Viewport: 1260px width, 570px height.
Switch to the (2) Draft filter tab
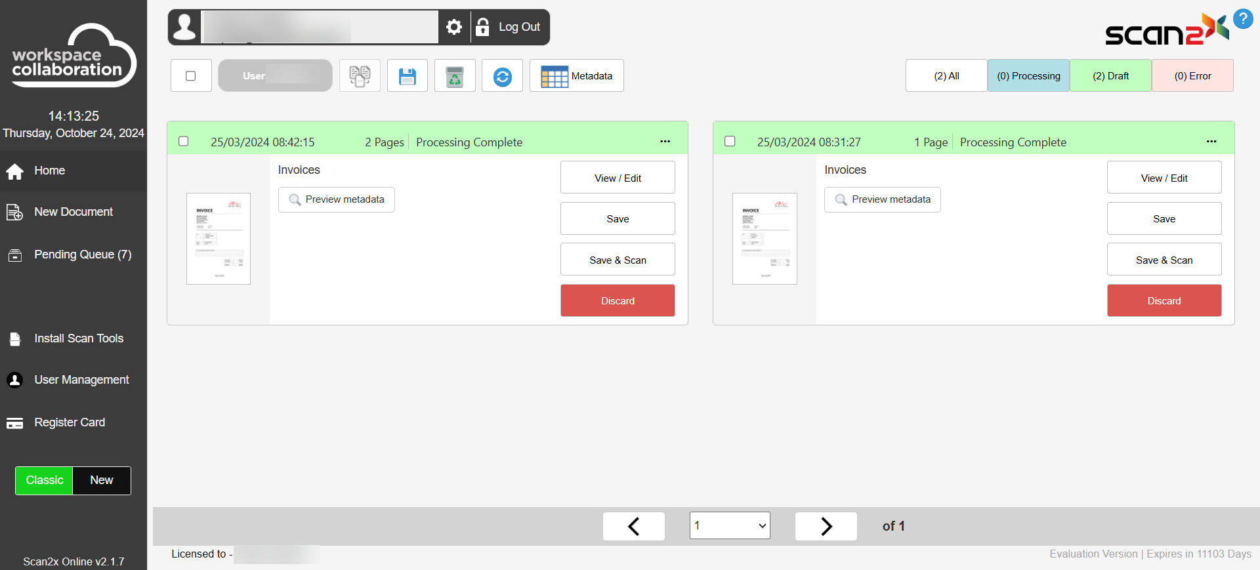(1110, 76)
